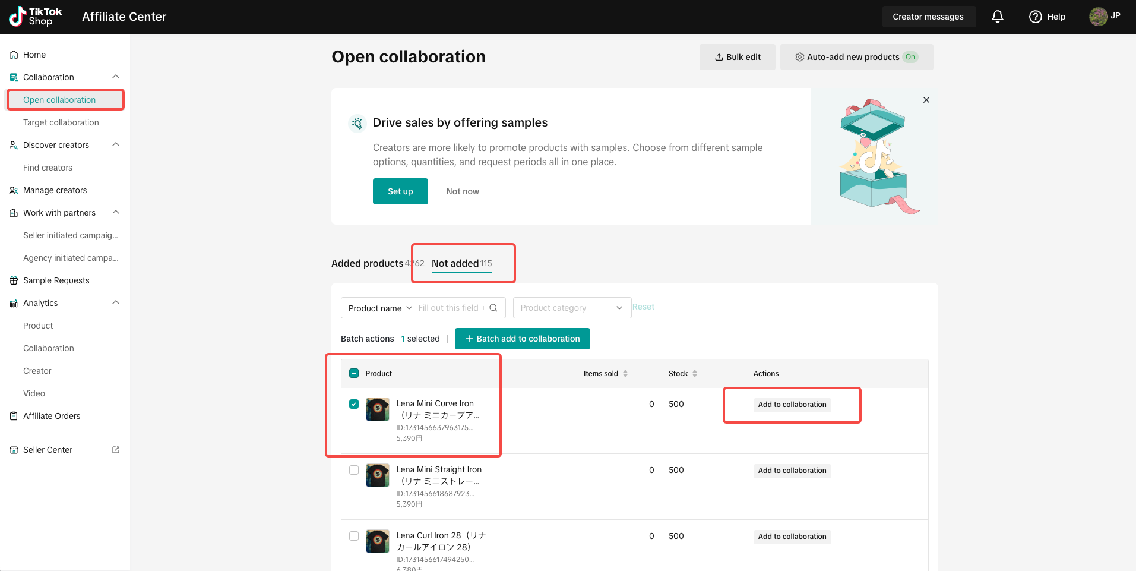This screenshot has width=1136, height=571.
Task: Open Lena Curl Iron 28 product name
Action: point(441,541)
